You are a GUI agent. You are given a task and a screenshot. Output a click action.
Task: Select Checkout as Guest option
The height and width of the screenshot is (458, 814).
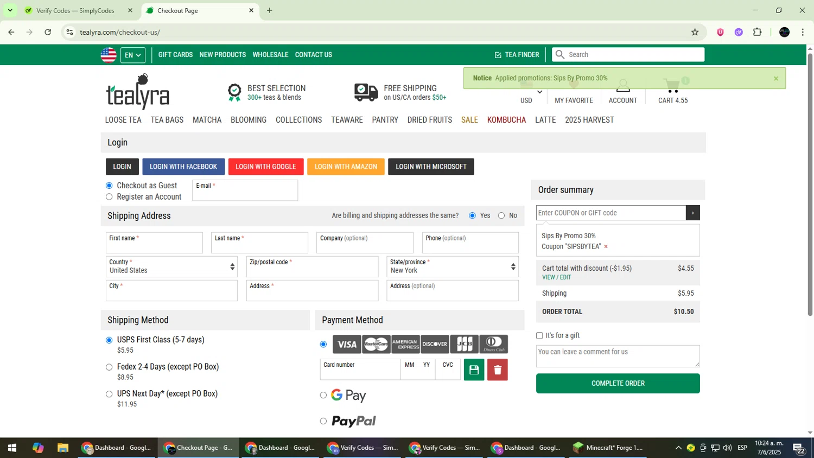109,186
